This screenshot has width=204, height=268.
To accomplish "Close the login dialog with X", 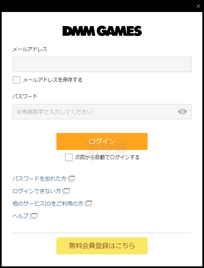I will coord(198,6).
